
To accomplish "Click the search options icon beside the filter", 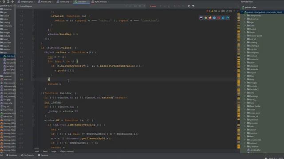I will [x=189, y=6].
